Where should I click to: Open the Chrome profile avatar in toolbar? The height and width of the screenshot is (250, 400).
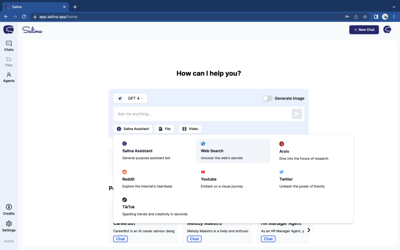click(385, 16)
